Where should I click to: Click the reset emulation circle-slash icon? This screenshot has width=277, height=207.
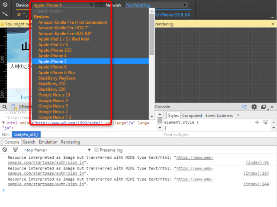(x=5, y=5)
